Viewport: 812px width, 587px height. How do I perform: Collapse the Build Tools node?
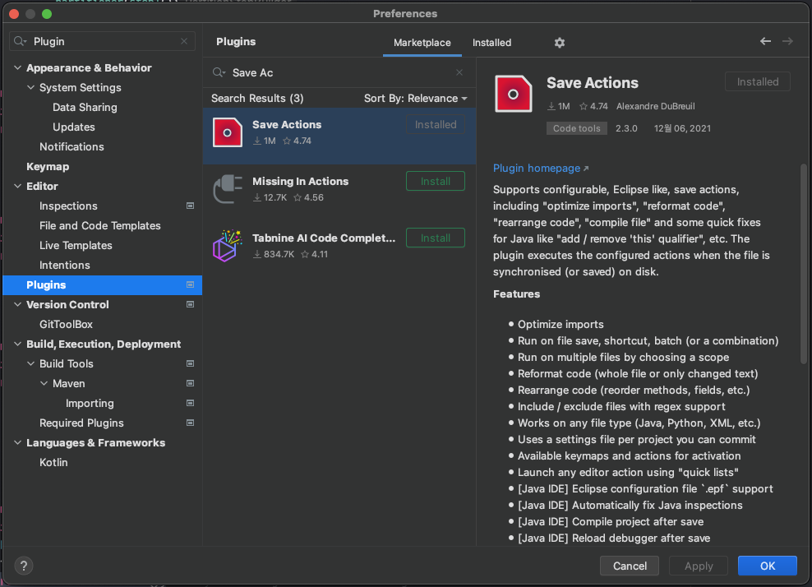(30, 363)
